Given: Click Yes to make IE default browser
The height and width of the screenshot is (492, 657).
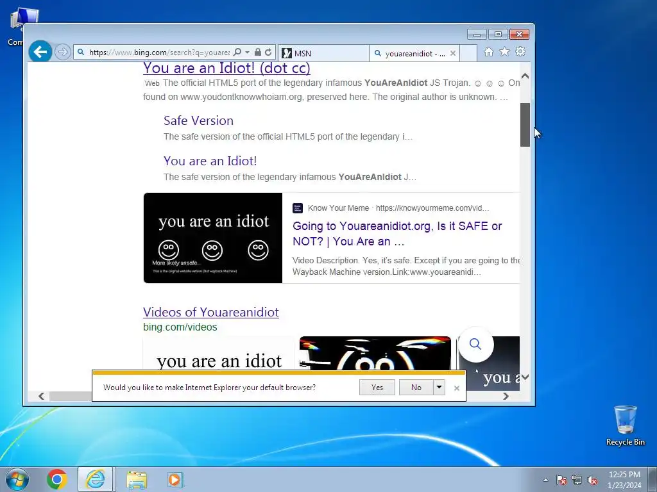Looking at the screenshot, I should coord(377,388).
